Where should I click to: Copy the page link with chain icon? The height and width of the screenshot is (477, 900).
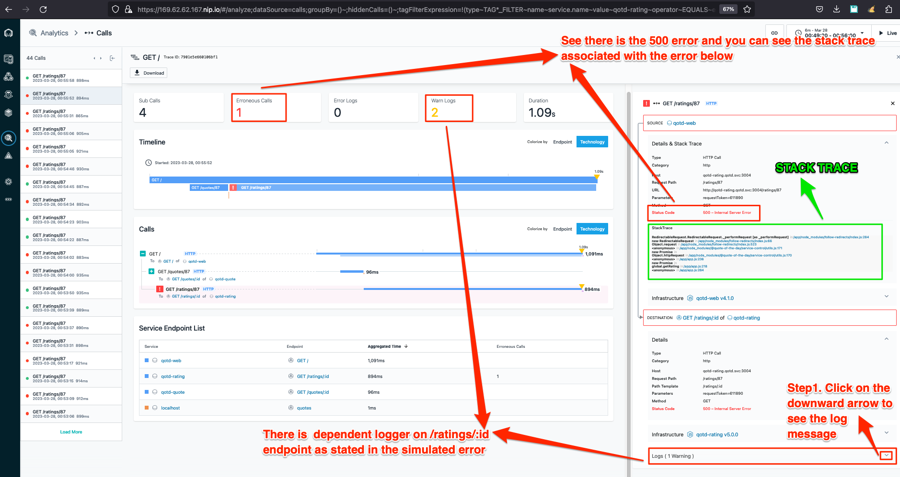[774, 33]
